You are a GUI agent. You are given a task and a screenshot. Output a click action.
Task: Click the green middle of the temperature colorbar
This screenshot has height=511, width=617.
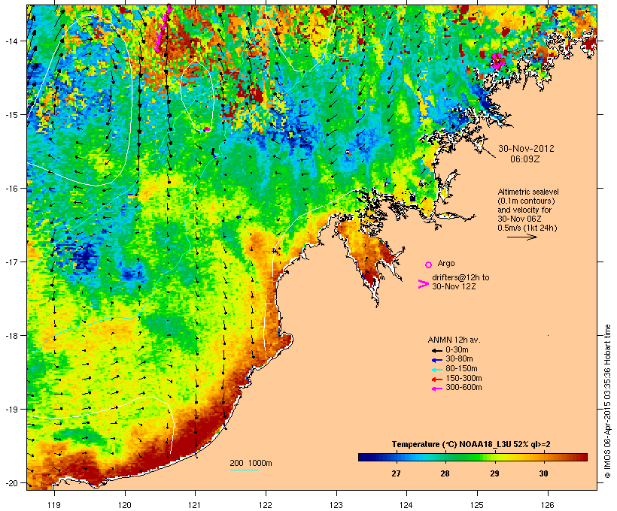473,457
